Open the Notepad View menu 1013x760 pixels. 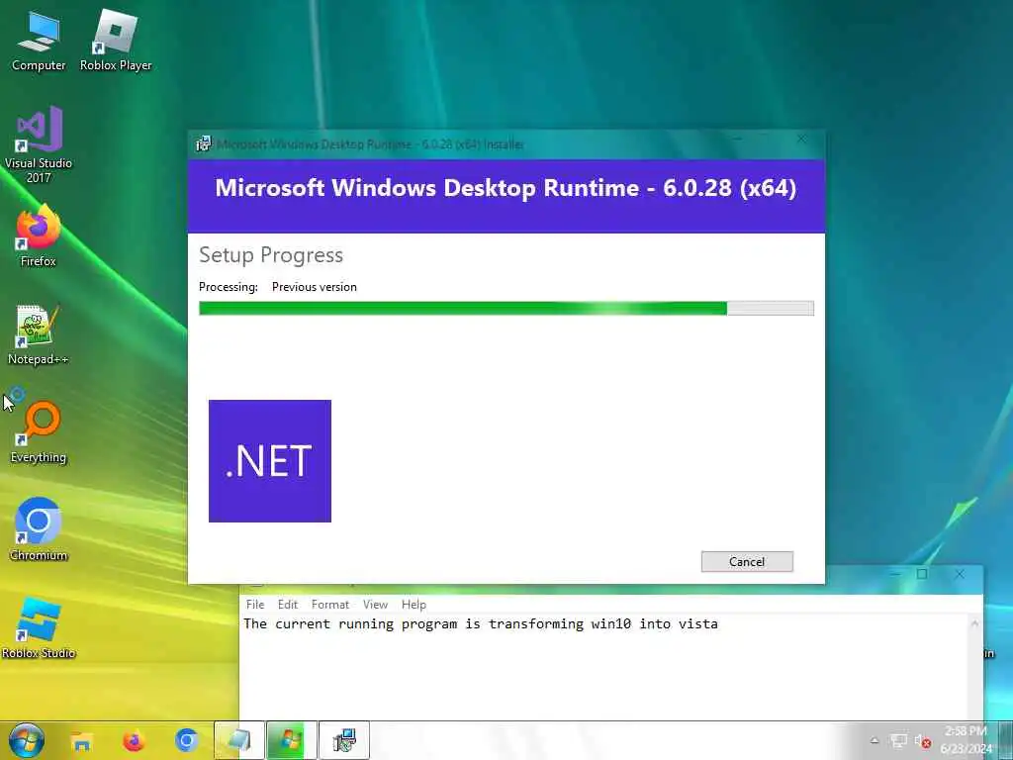pos(375,605)
